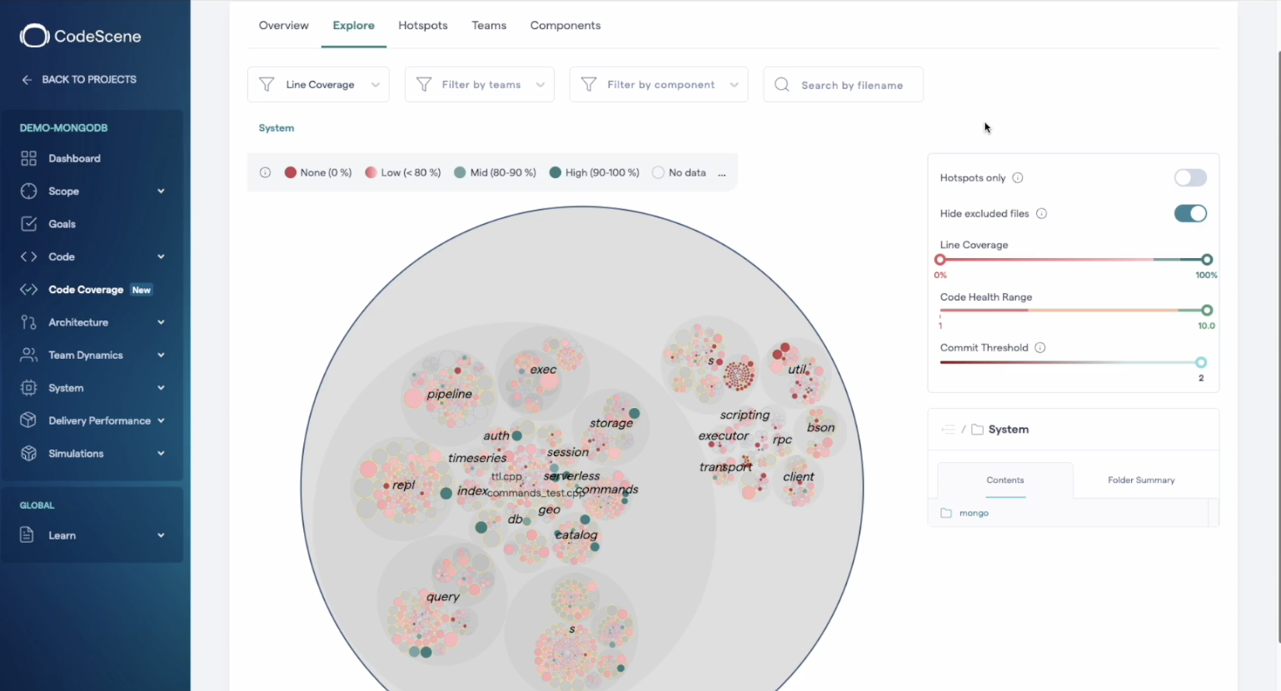
Task: Select the Explore tab
Action: point(353,25)
